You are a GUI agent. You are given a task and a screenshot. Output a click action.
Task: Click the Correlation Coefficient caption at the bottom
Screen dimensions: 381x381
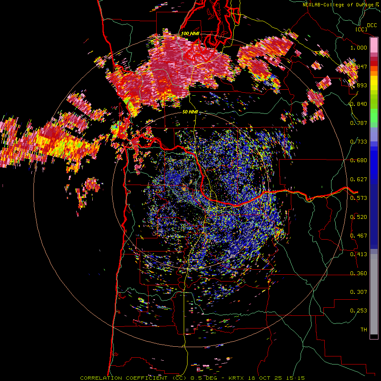click(x=193, y=378)
